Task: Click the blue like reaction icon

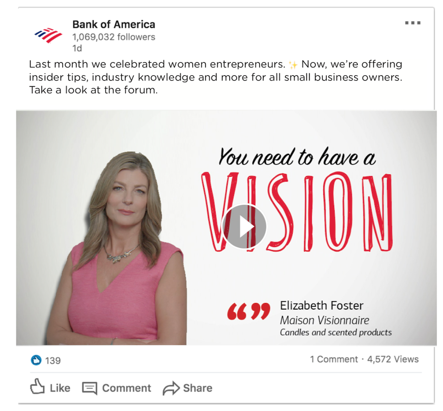Action: point(36,360)
